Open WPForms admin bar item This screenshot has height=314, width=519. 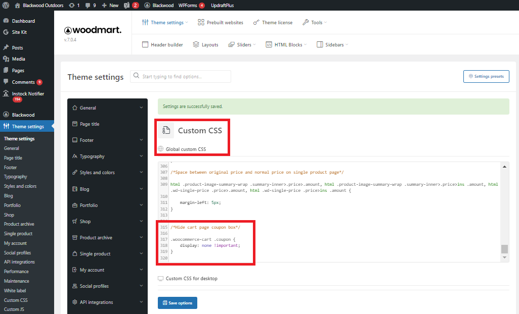click(191, 5)
